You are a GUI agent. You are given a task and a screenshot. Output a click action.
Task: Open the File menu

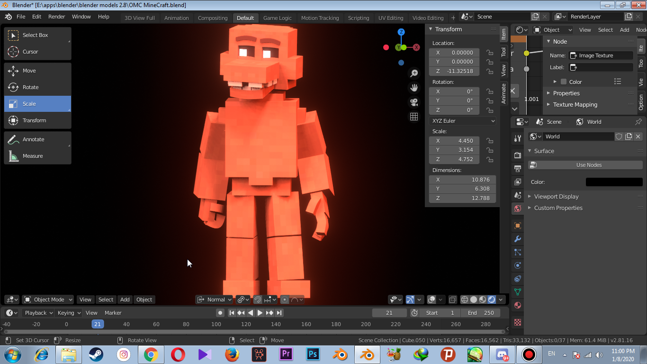(x=21, y=17)
